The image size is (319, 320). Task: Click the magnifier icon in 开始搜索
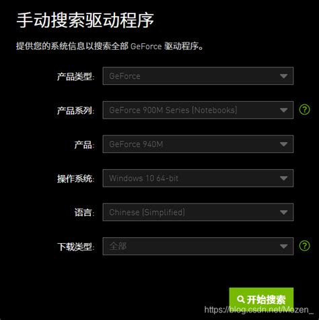tap(240, 299)
